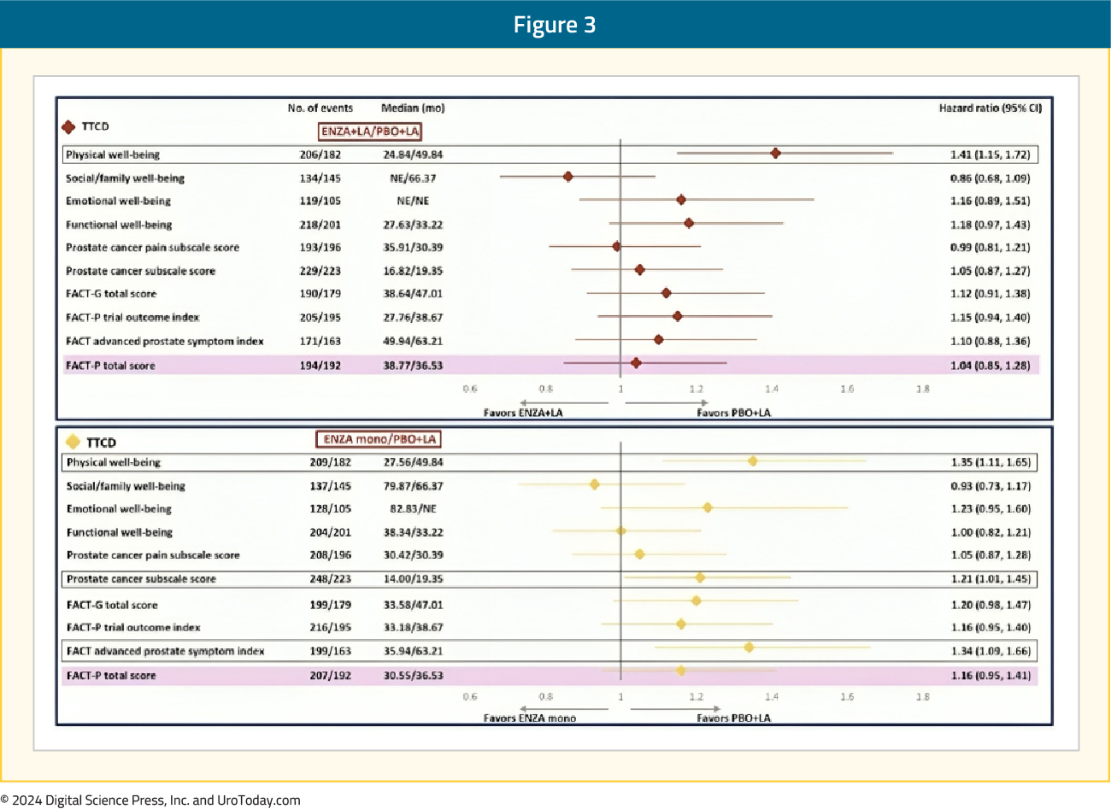
Task: Click the median value 'NE/NE'
Action: point(413,201)
